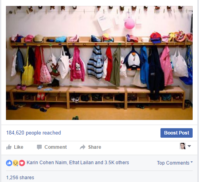Open the kindergarten coat rack photo

pyautogui.click(x=99, y=63)
